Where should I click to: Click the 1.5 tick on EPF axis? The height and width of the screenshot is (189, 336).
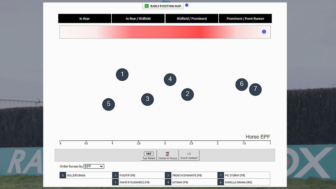tap(244, 143)
